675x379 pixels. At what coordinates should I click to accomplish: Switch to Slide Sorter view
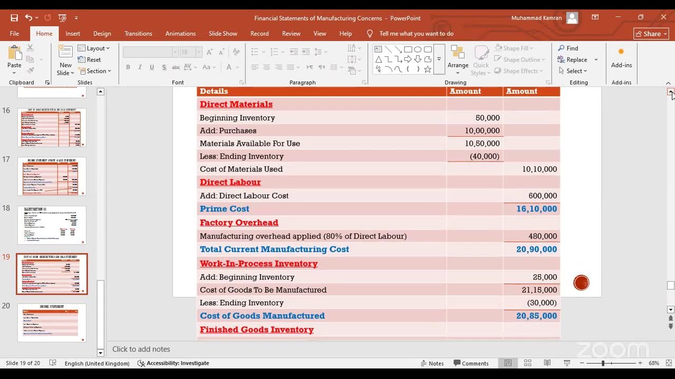point(527,363)
